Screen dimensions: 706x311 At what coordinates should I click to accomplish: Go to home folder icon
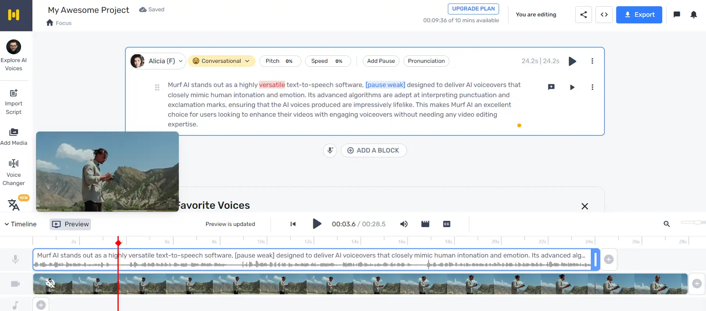pos(50,23)
